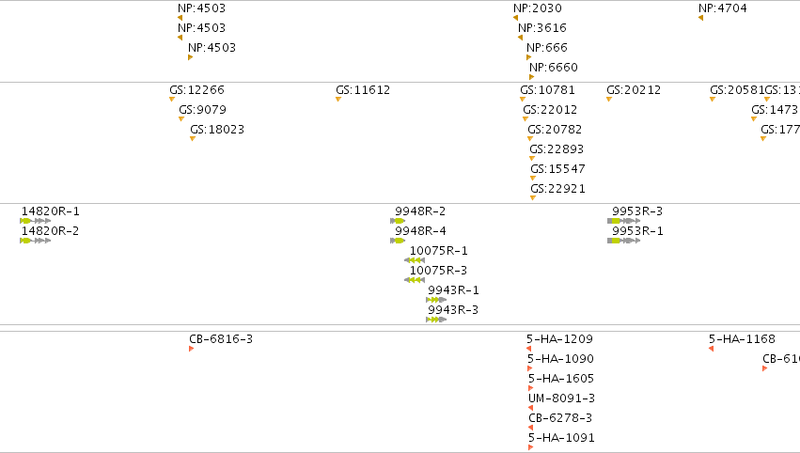Click the GS:20581 triangle marker
800x453 pixels.
click(x=713, y=100)
